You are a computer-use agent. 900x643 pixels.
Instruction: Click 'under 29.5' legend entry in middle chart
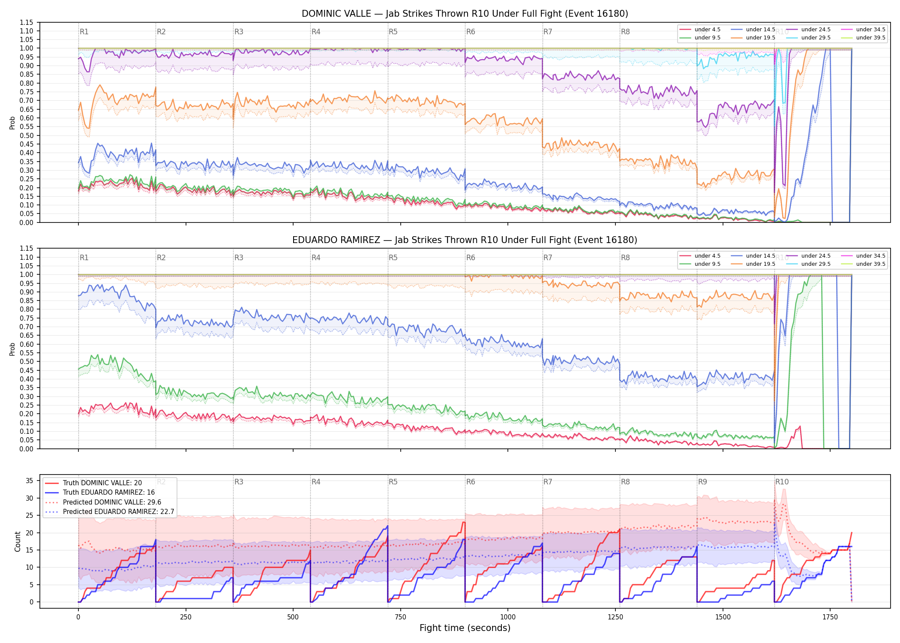(808, 264)
